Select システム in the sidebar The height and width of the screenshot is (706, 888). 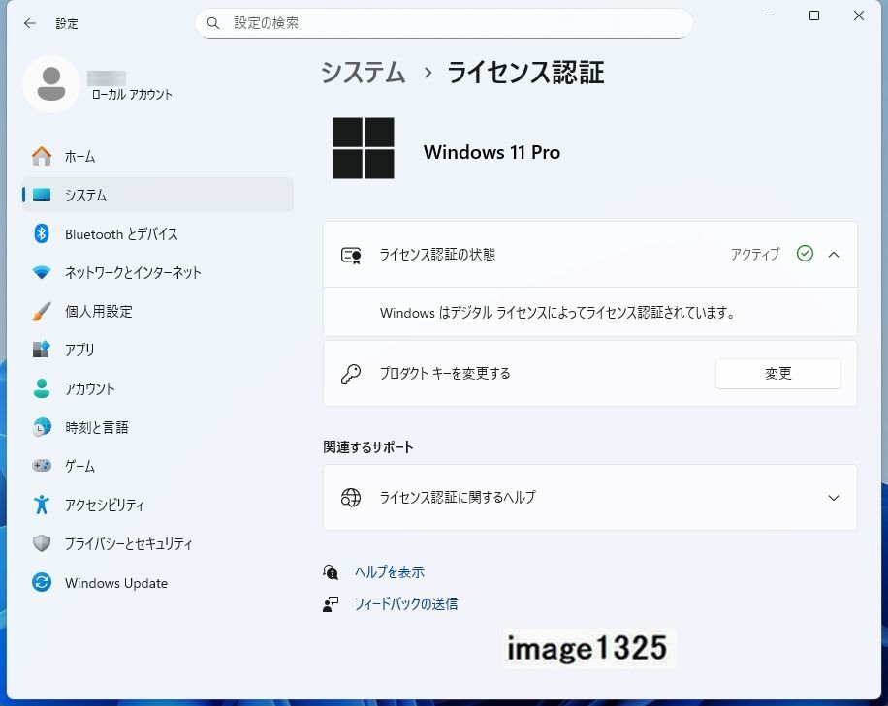pyautogui.click(x=157, y=195)
